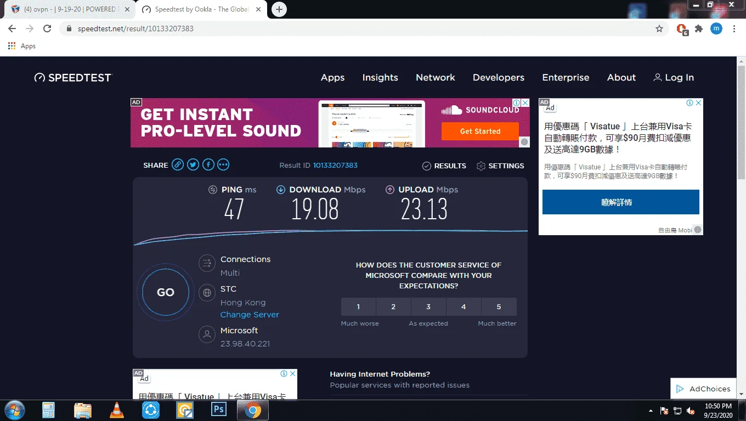Show hidden system tray icons
Screen dimensions: 746x421
tap(651, 411)
